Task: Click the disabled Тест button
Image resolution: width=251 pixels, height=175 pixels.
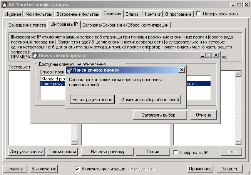Action: coord(231,152)
